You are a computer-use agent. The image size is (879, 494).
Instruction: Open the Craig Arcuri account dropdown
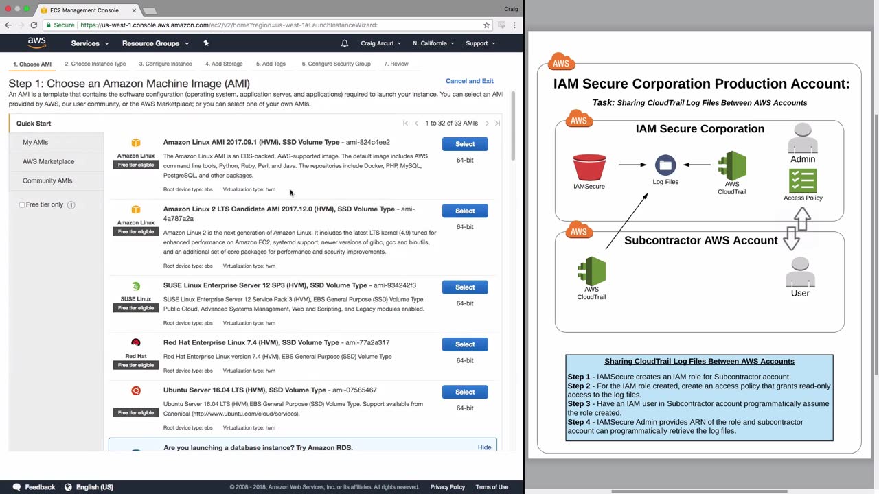point(381,43)
